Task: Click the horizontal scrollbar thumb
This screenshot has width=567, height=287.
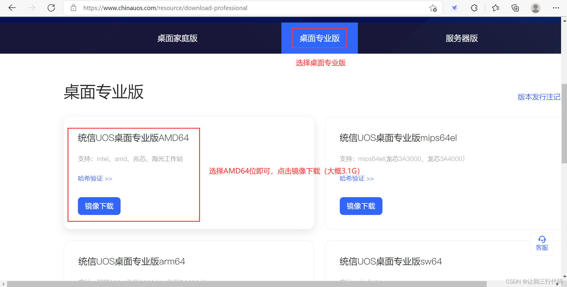Action: [247, 284]
